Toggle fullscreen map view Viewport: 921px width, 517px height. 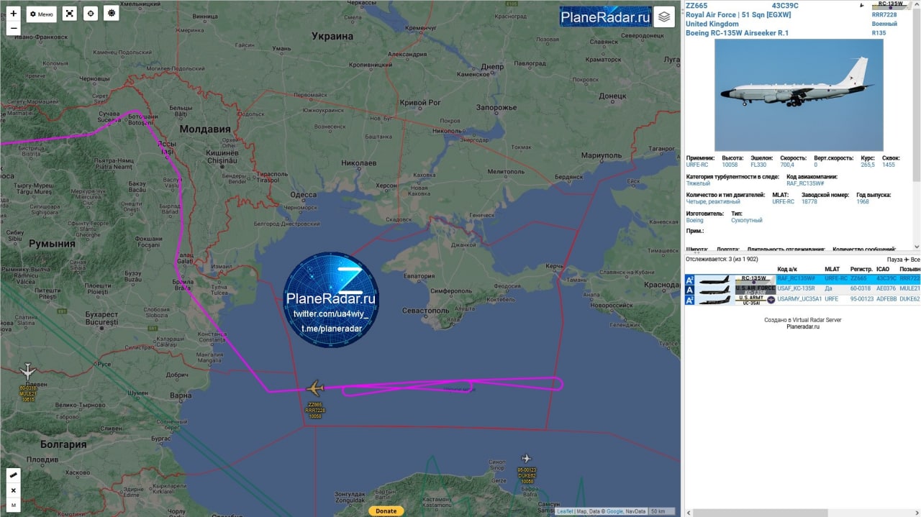(69, 14)
